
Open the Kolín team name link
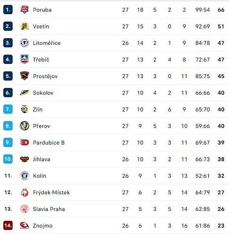tap(40, 176)
